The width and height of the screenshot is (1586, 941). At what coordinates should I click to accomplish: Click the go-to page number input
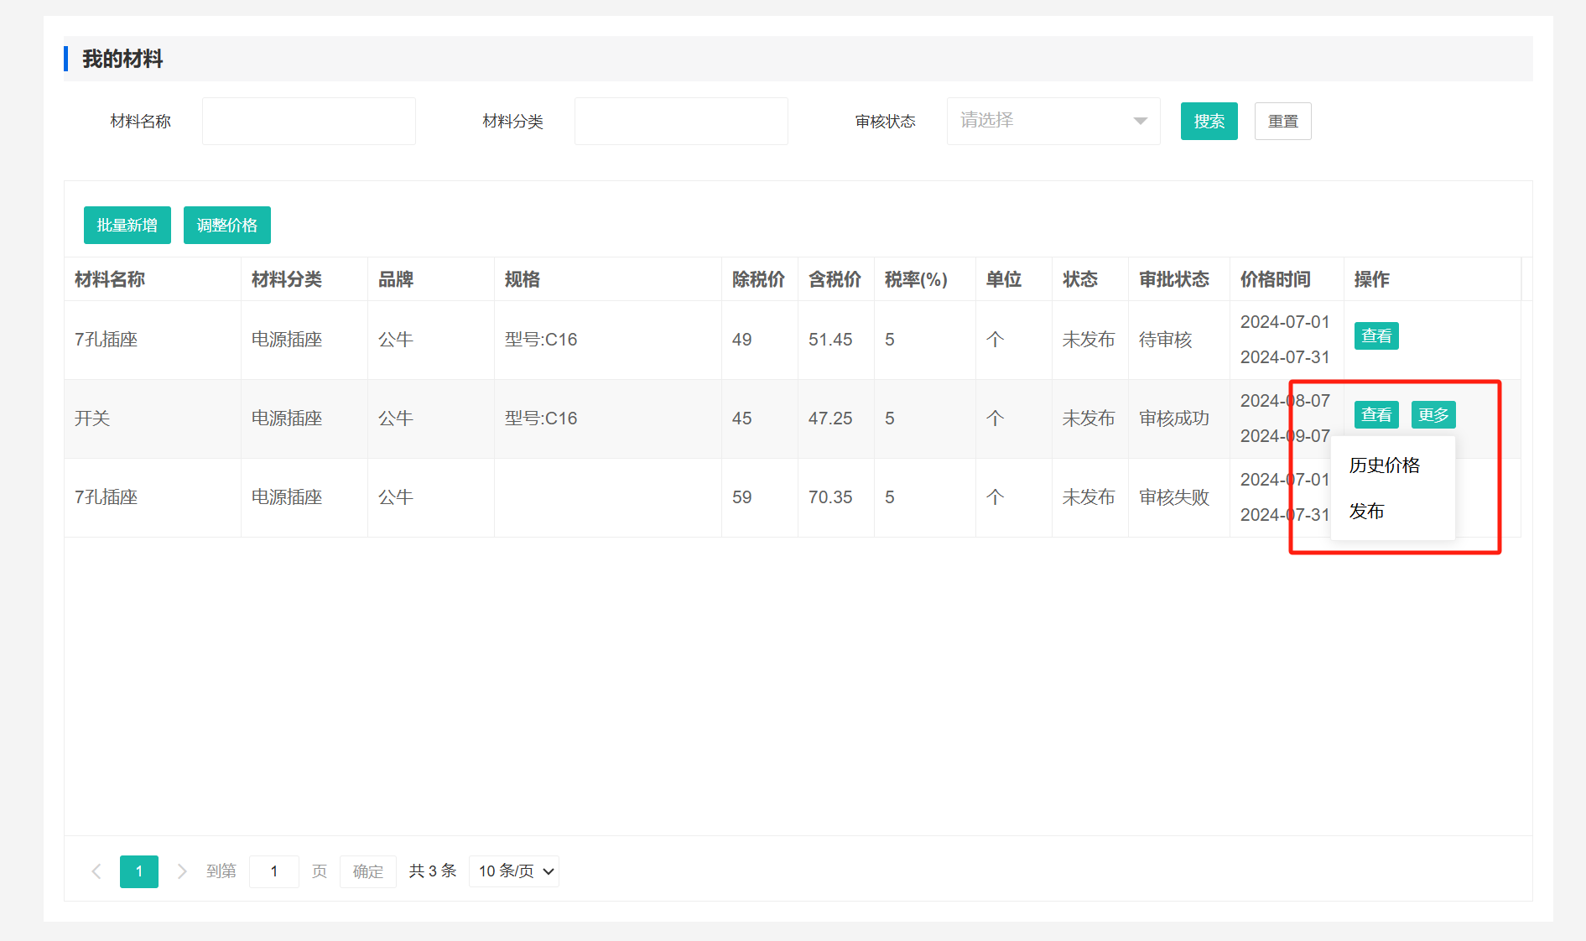click(x=274, y=871)
